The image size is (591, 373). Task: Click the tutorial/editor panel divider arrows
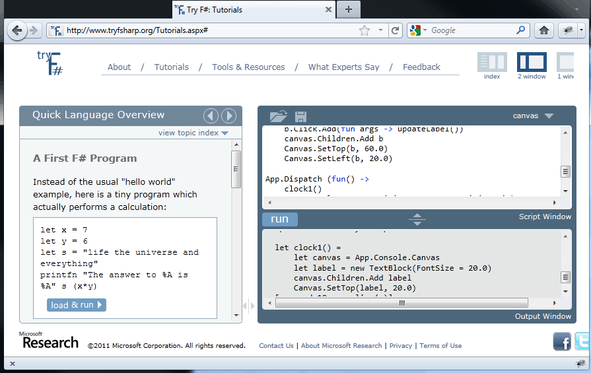click(x=249, y=306)
